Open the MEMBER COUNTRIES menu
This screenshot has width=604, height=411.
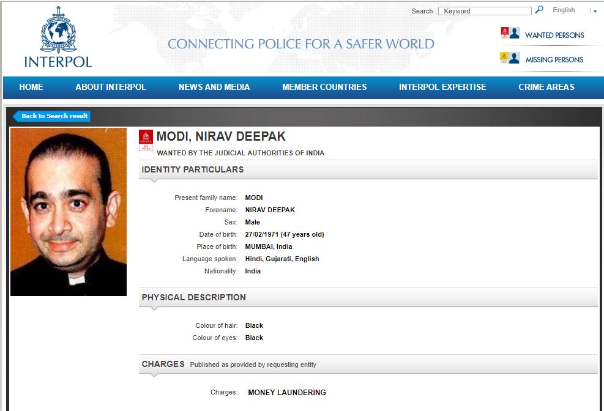(x=324, y=87)
